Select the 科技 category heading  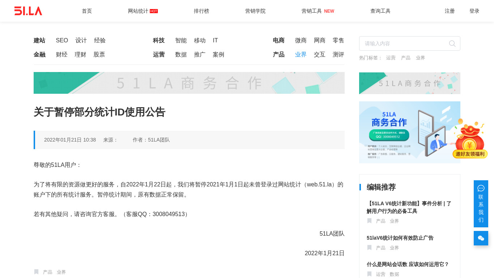click(x=159, y=41)
